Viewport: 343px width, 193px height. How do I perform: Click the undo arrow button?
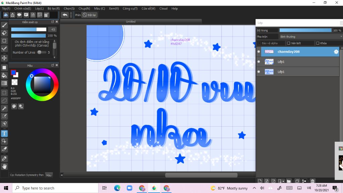point(65,15)
